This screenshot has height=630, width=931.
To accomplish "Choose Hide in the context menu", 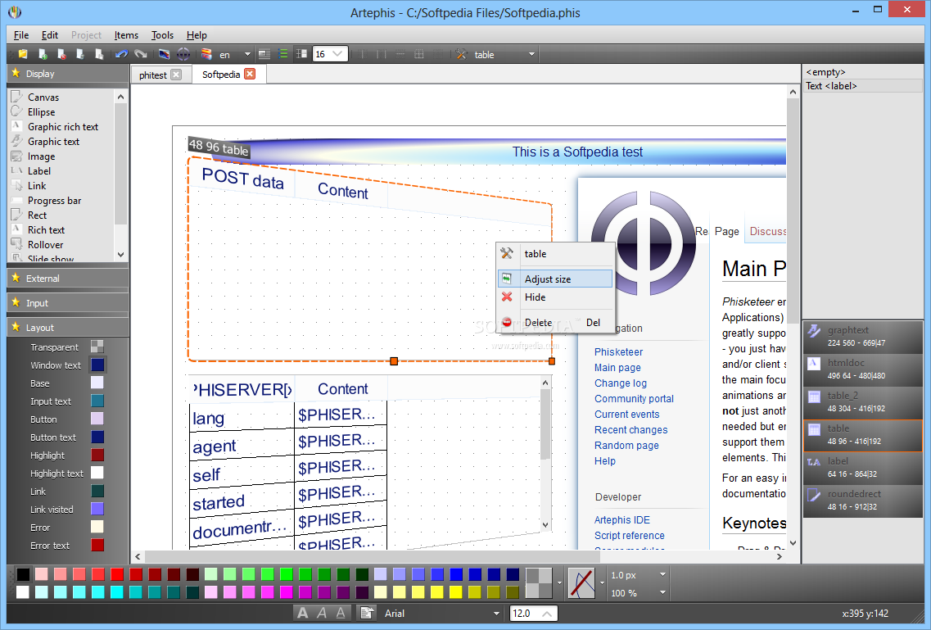I will point(555,297).
